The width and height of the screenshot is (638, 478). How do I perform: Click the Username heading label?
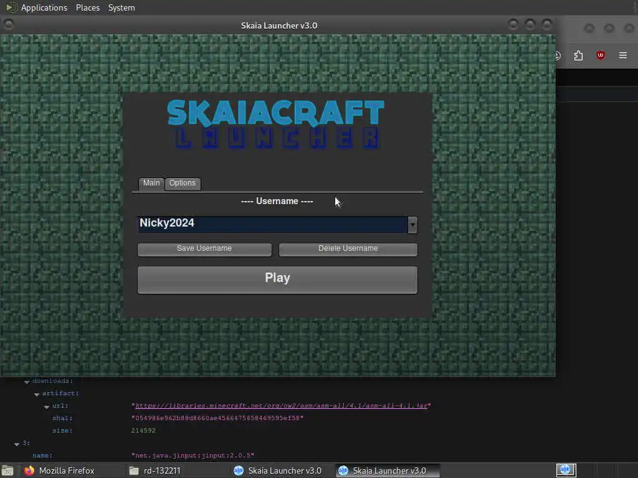(x=277, y=201)
